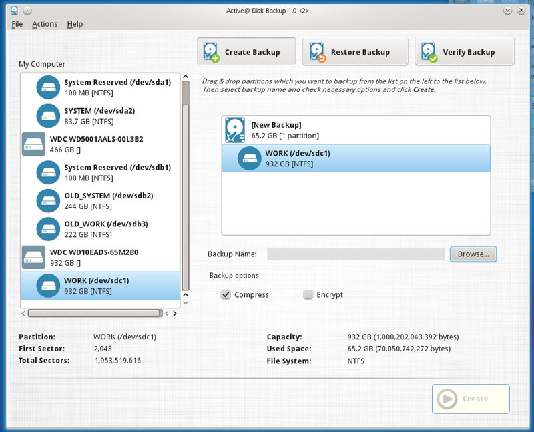Click the Total Sectors value 1,953,519,616
Screen dimensions: 534x432
[x=117, y=361]
